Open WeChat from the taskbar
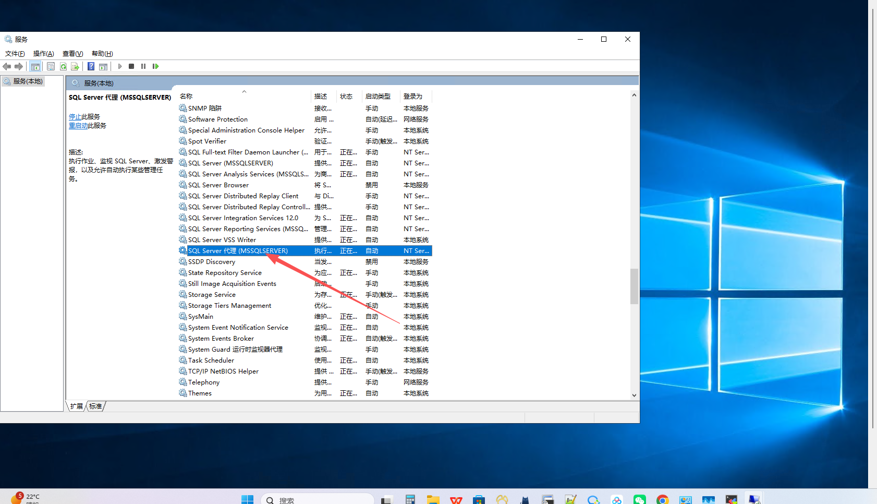Image resolution: width=877 pixels, height=504 pixels. (x=640, y=500)
